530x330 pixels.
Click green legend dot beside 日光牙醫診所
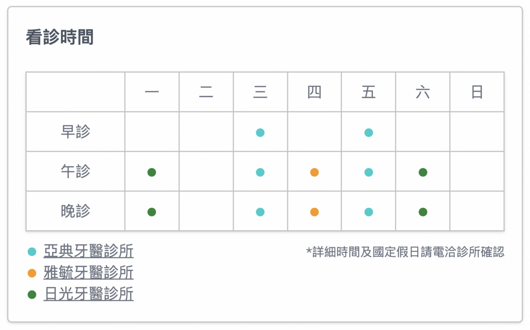point(32,294)
